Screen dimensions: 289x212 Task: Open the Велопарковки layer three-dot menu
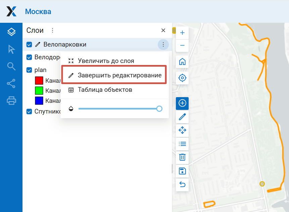tap(163, 45)
